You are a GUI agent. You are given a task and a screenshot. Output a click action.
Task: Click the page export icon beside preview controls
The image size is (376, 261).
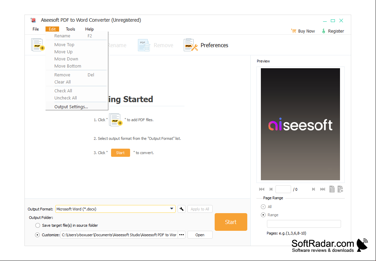340,189
